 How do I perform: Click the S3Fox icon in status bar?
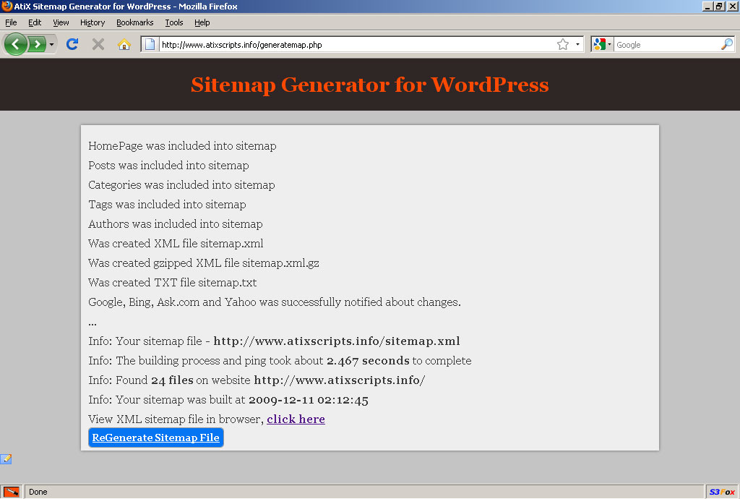pos(722,492)
